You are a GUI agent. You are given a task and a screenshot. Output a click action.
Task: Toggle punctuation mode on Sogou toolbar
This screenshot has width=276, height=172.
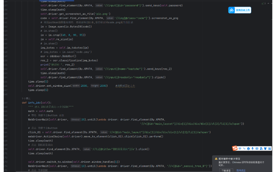click(x=244, y=149)
